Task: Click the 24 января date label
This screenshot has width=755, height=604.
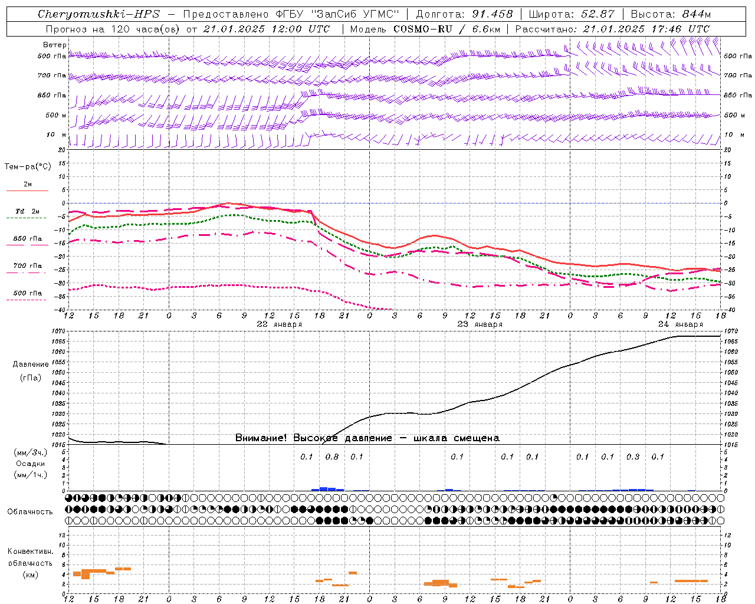Action: [680, 324]
